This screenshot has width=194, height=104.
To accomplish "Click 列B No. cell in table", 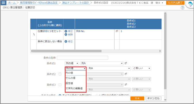I will [x=95, y=34].
